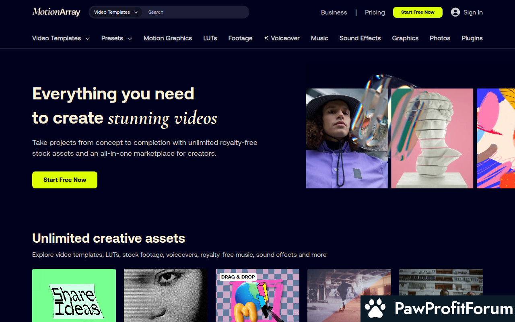This screenshot has height=322, width=515.
Task: Click the Voiceover sparkle icon
Action: (x=266, y=38)
